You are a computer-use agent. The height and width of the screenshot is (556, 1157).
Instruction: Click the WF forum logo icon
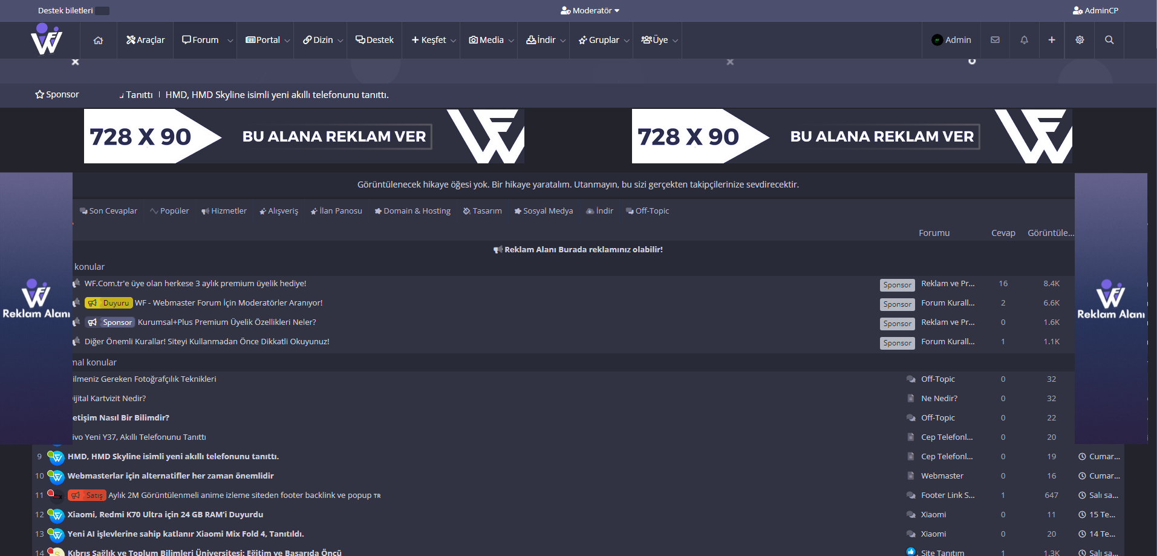tap(46, 40)
